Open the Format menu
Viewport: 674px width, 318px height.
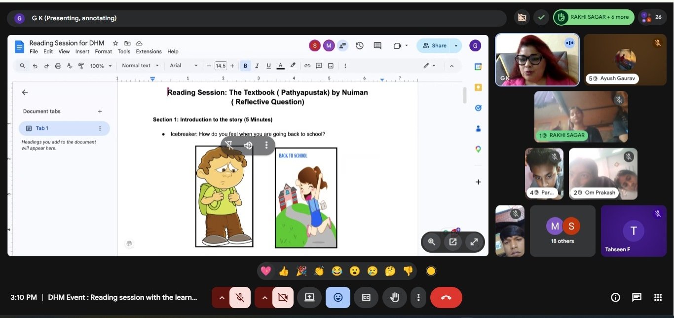(104, 51)
